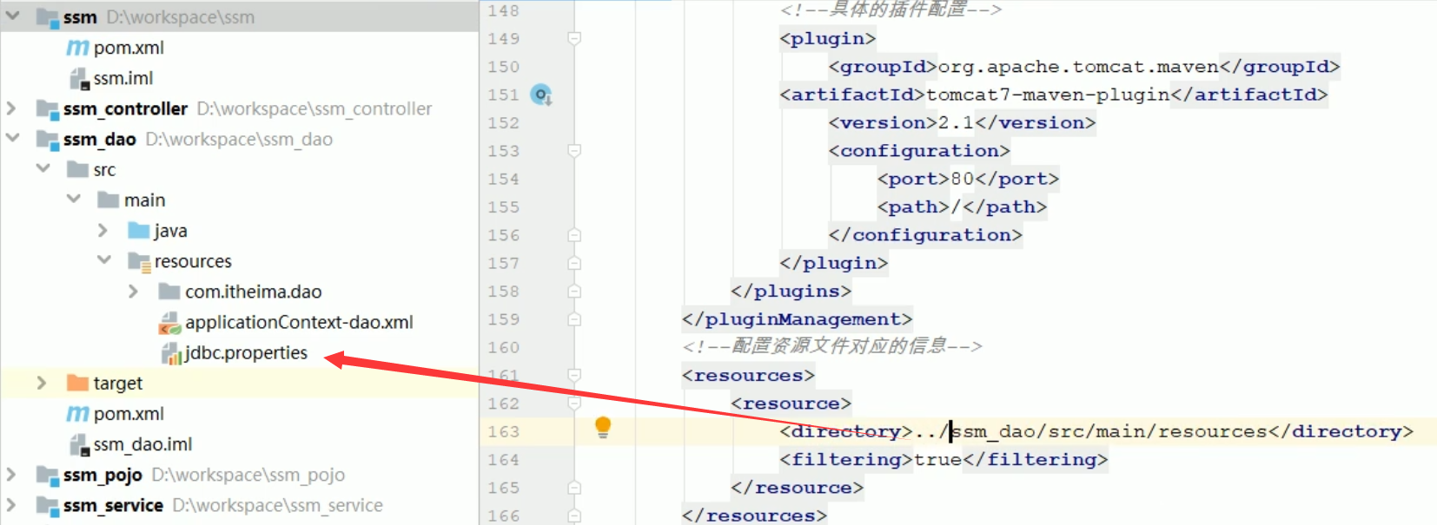Click the groupId value org.apache.tomcat.maven

click(1078, 67)
